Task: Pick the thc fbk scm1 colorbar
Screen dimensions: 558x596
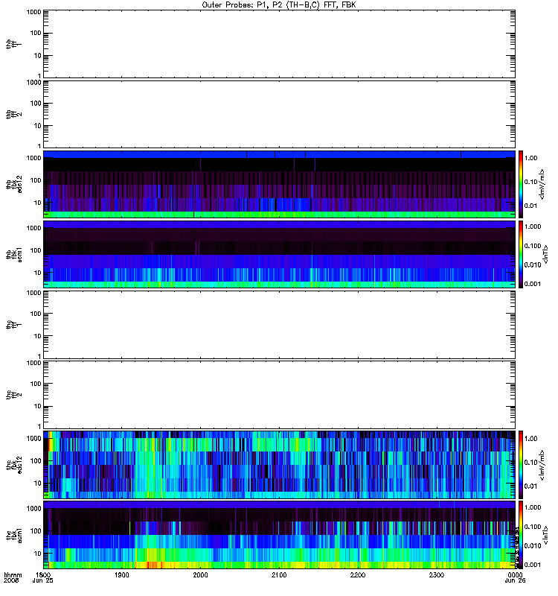Action: pyautogui.click(x=521, y=535)
